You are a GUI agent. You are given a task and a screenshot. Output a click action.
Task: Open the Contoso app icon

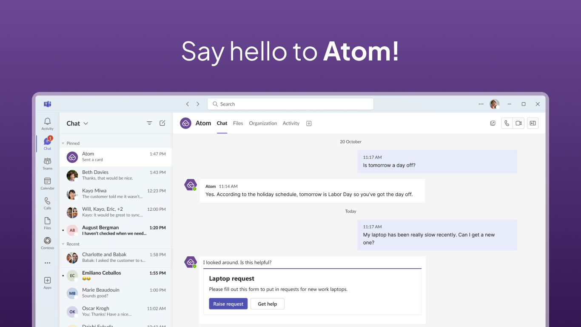pos(47,243)
